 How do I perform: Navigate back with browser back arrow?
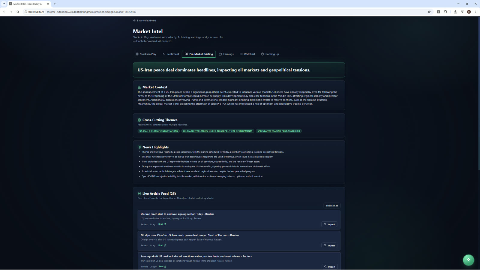(x=4, y=12)
